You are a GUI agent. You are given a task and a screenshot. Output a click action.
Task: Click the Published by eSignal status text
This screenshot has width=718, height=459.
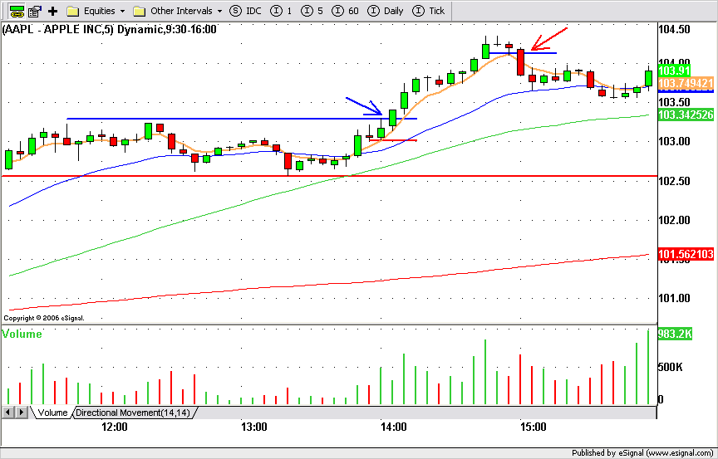(x=643, y=453)
